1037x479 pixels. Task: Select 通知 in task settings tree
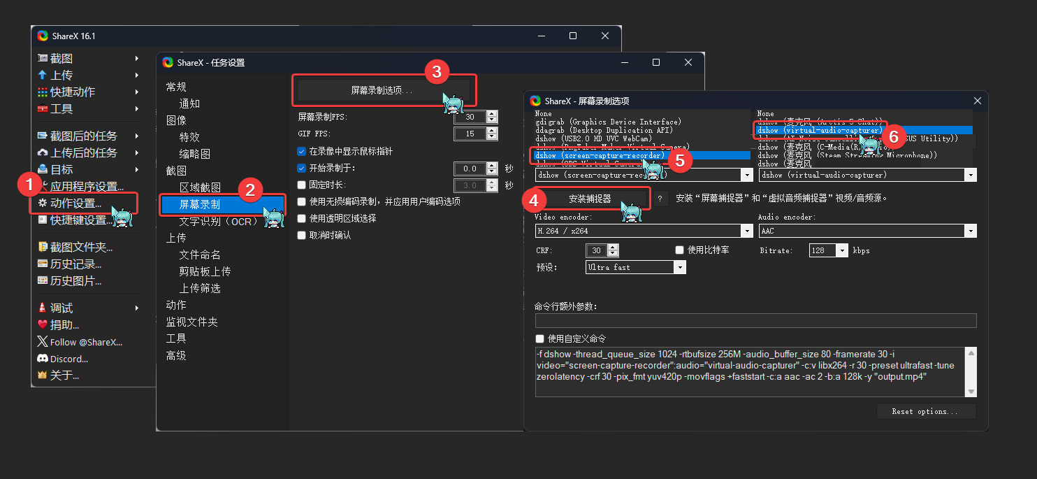[189, 103]
